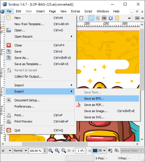Click the Open folder icon in File menu
Image resolution: width=145 pixels, height=162 pixels.
9,30
